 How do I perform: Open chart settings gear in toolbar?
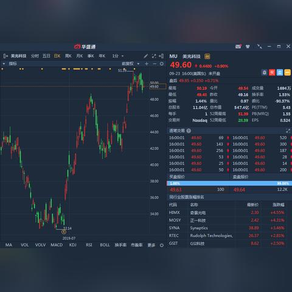coord(162,64)
